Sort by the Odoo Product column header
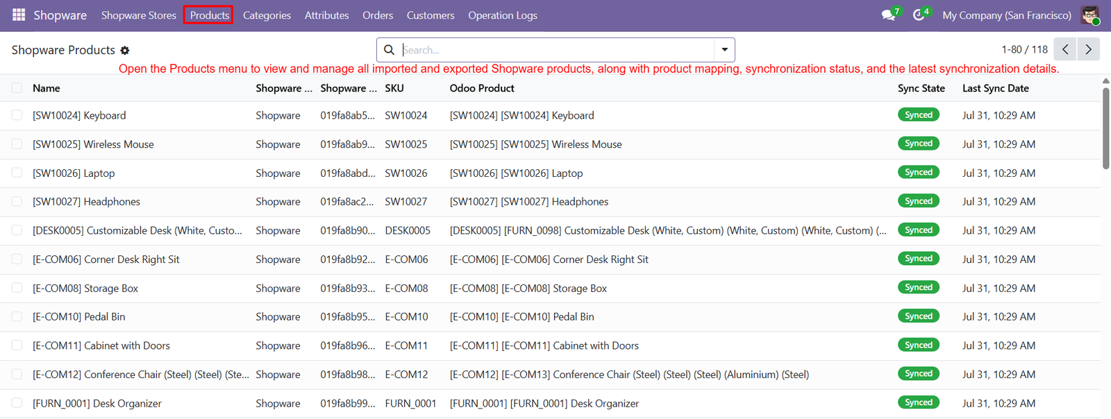This screenshot has height=419, width=1111. tap(482, 88)
